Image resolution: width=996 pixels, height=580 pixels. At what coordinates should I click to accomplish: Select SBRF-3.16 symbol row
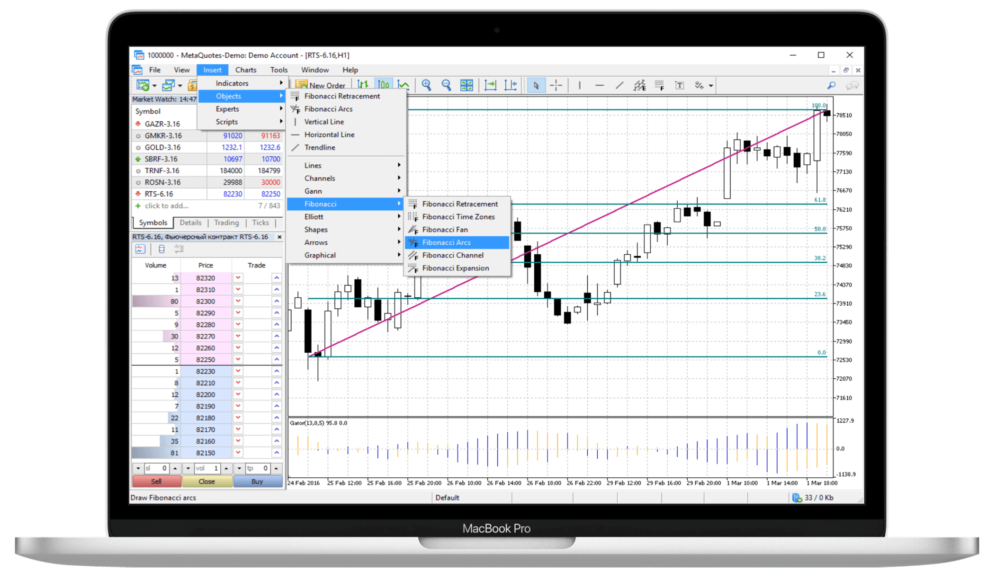[x=207, y=159]
